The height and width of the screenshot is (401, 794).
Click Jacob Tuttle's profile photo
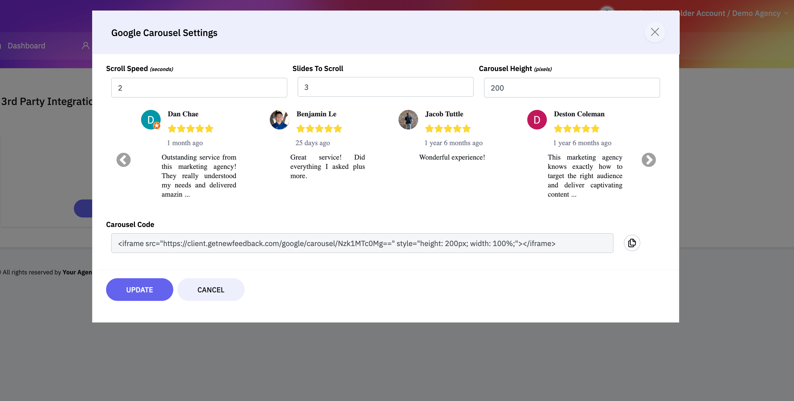408,120
